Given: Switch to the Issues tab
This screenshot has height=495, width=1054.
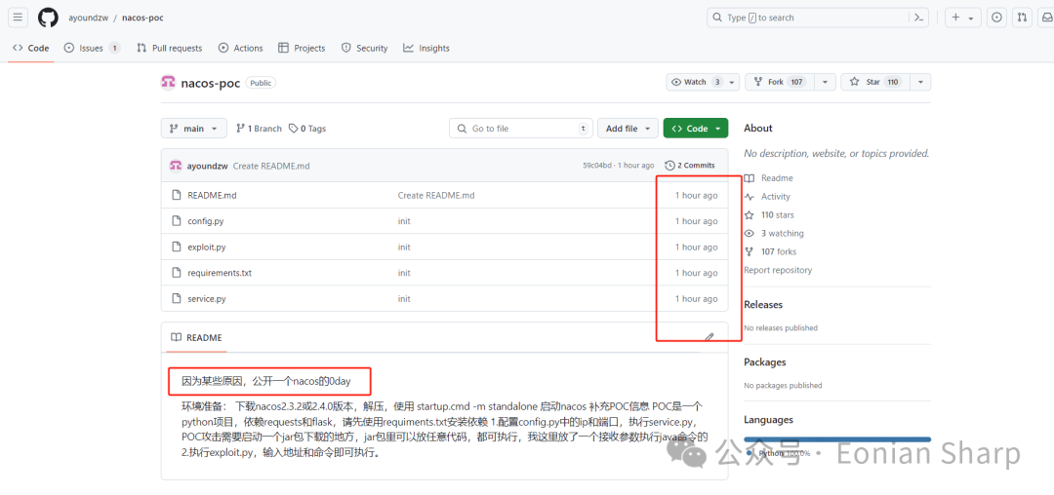Looking at the screenshot, I should point(92,49).
